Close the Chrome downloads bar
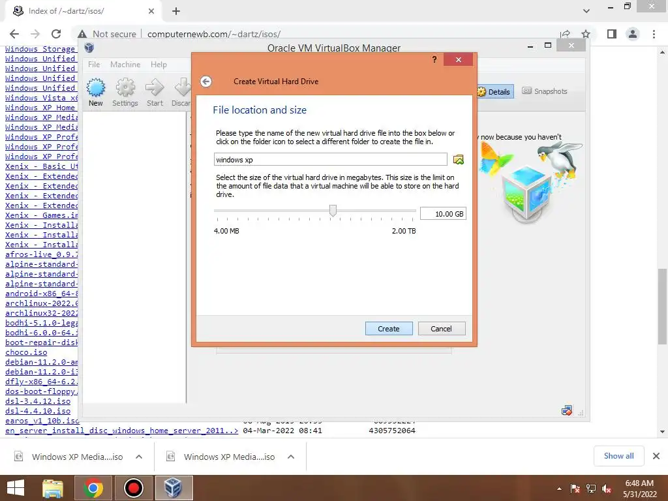This screenshot has width=668, height=501. coord(656,456)
